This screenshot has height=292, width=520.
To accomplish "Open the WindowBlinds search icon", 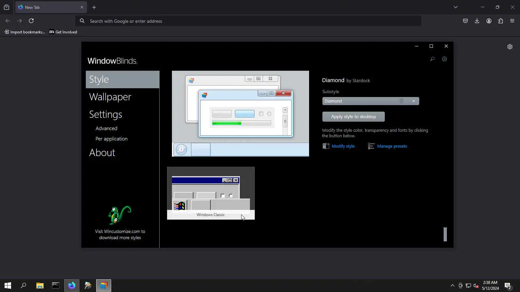I will tap(432, 59).
